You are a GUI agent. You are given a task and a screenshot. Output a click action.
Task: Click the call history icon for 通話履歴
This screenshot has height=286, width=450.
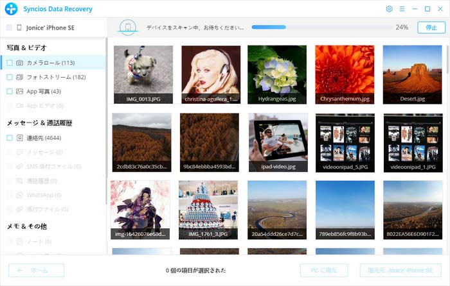pos(19,181)
